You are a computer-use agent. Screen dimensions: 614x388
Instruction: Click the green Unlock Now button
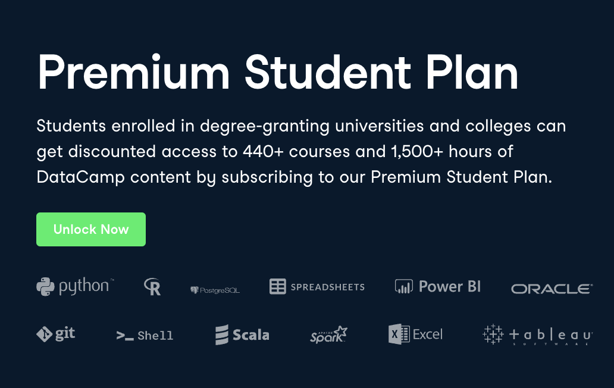pos(91,229)
